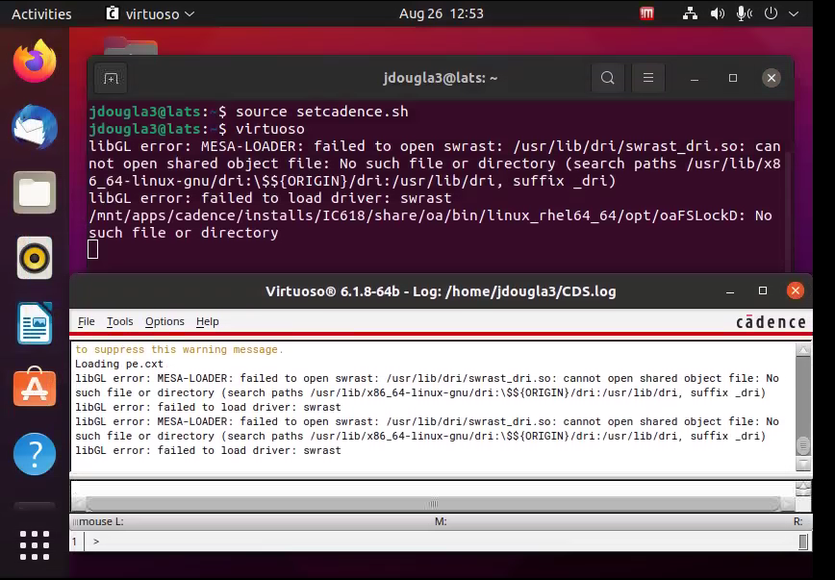Minimize the Virtuoso log window
This screenshot has width=835, height=580.
click(x=730, y=290)
